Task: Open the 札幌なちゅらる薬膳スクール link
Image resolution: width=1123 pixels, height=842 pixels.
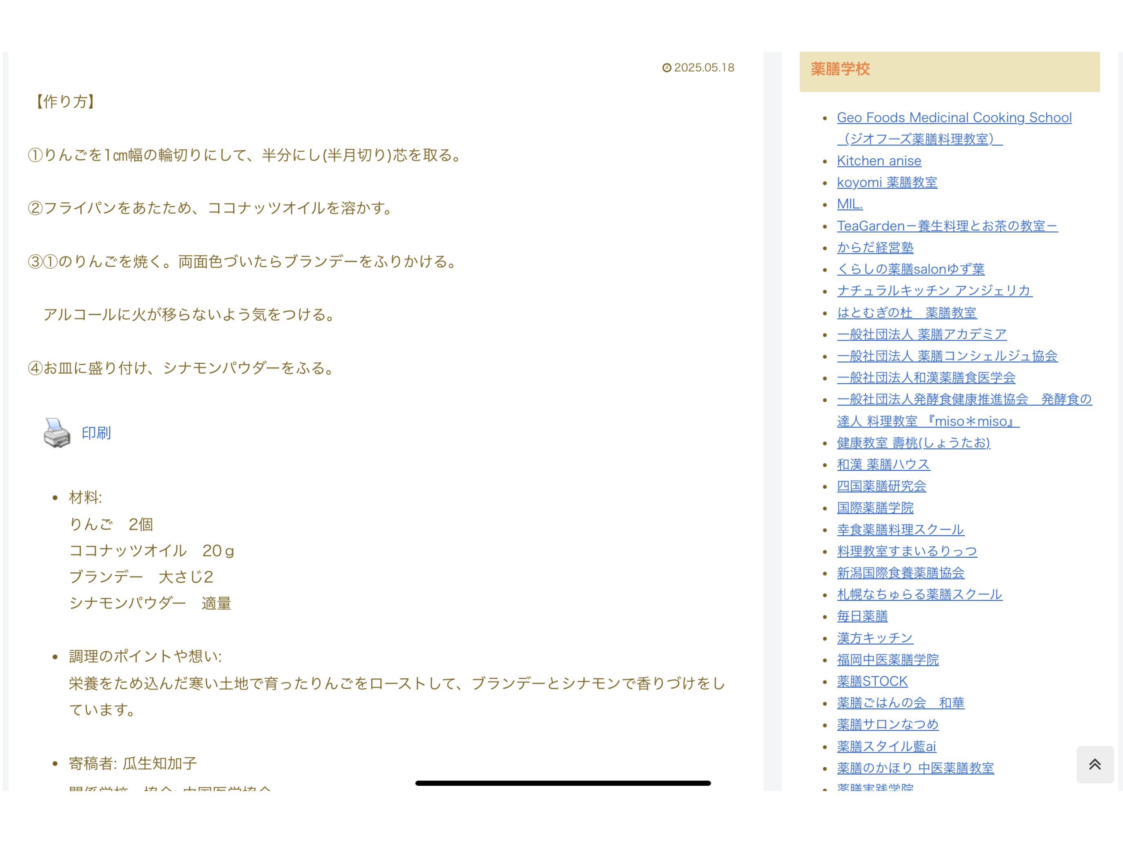Action: (x=919, y=594)
